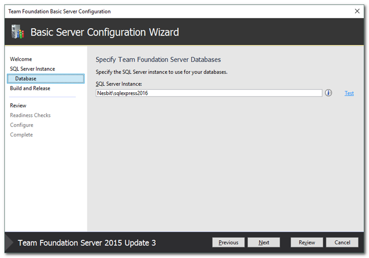Open the Review button at bottom
This screenshot has width=369, height=258.
click(306, 242)
